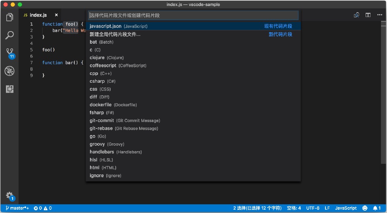Select git-commit (Git Commit Message) entry
387x213 pixels.
point(193,120)
